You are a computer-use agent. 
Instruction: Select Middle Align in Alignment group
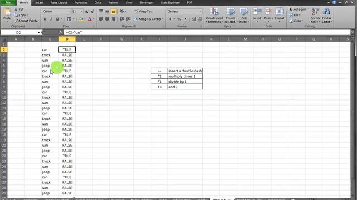(x=107, y=11)
